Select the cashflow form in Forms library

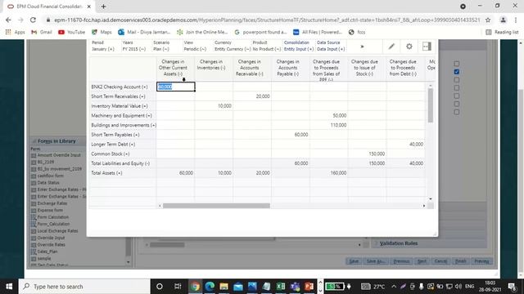point(50,176)
